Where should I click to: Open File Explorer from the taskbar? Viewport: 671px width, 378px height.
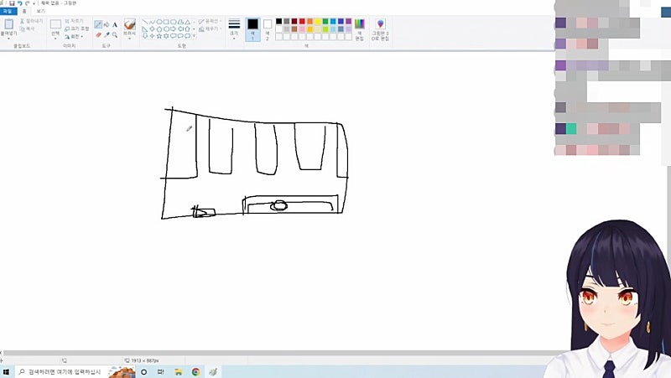pos(179,372)
